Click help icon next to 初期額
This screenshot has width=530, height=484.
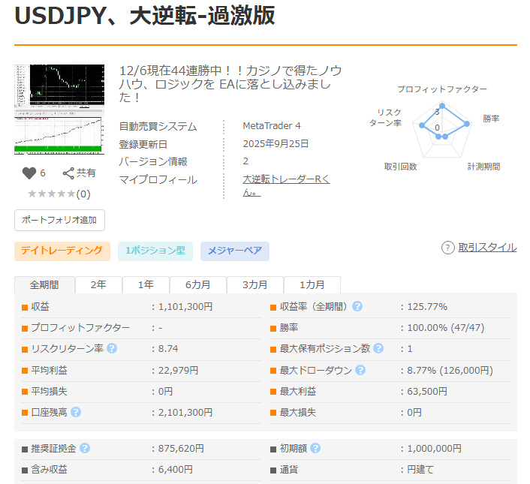315,448
